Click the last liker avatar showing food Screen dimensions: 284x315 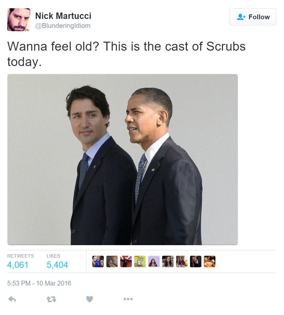coord(210,261)
